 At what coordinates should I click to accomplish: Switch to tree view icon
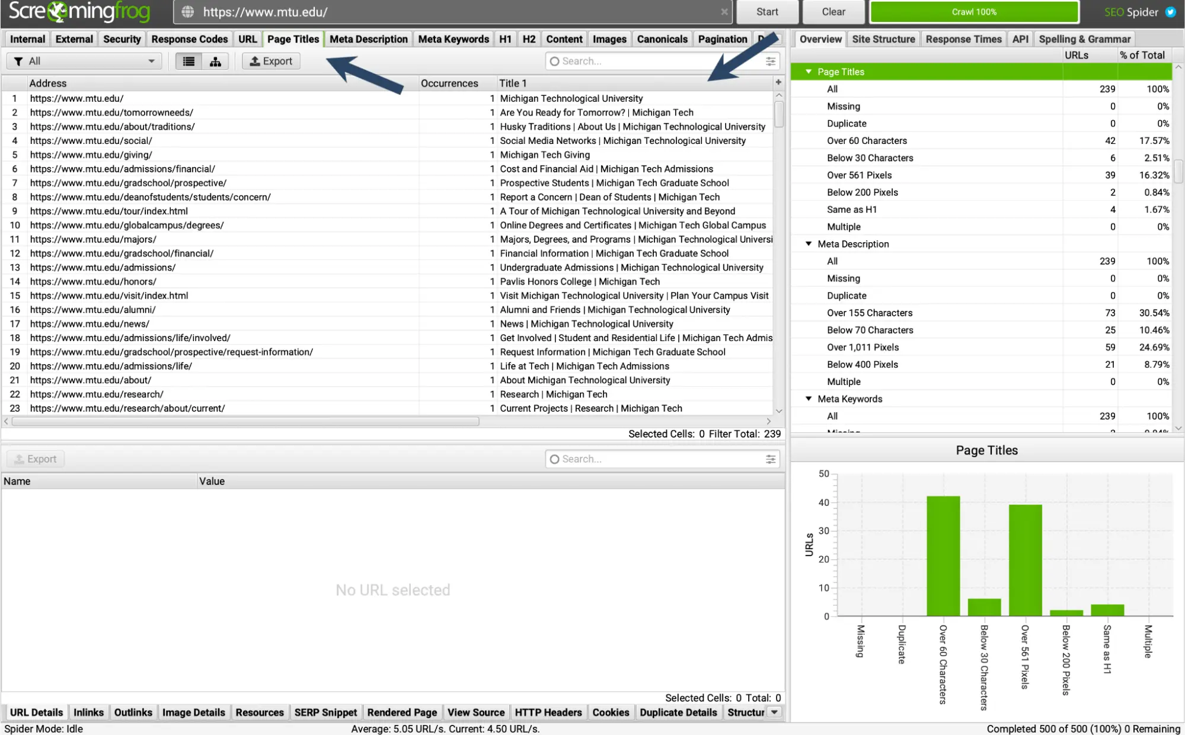point(215,61)
